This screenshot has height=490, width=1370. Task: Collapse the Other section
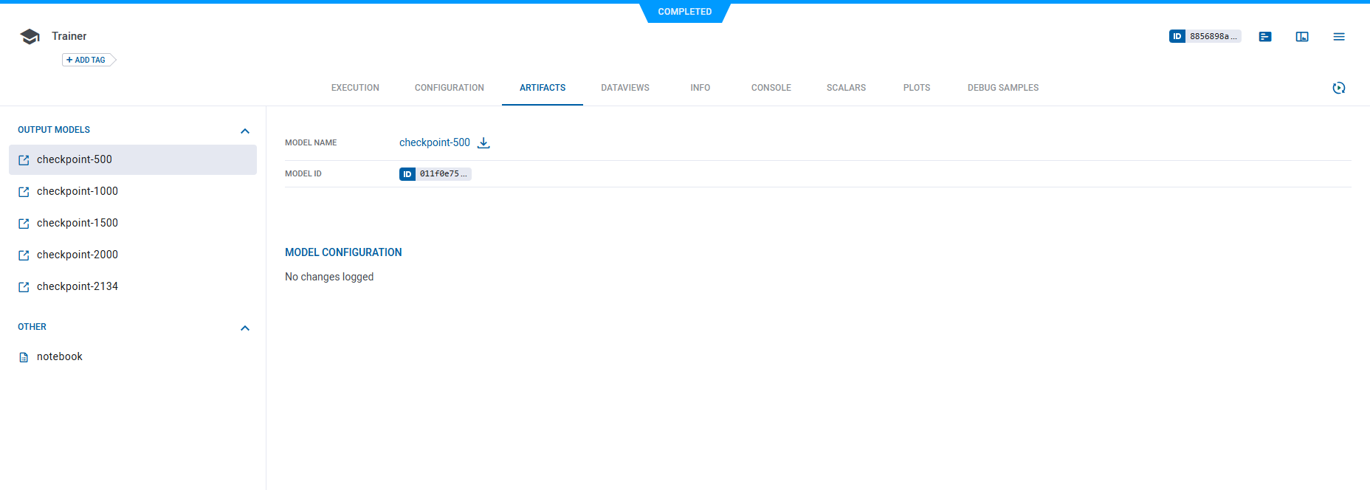pos(245,328)
